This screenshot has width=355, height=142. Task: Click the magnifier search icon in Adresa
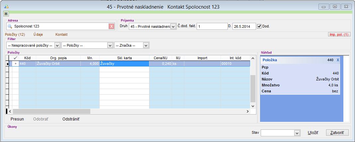[x=10, y=26]
